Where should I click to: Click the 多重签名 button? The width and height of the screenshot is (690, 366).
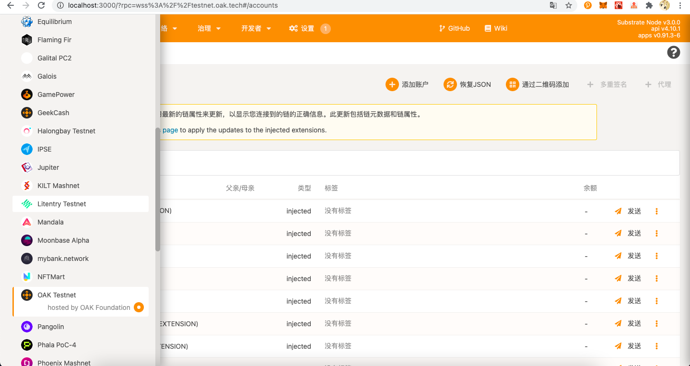click(607, 84)
